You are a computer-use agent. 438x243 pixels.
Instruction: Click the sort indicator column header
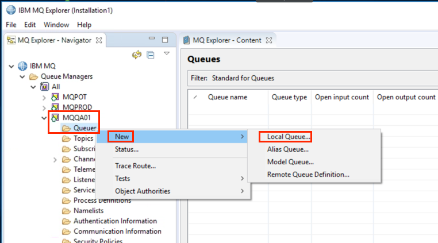click(195, 97)
